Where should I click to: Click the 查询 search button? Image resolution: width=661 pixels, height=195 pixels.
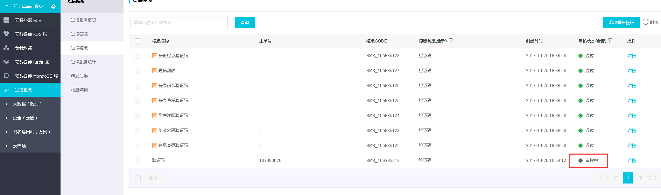[245, 23]
